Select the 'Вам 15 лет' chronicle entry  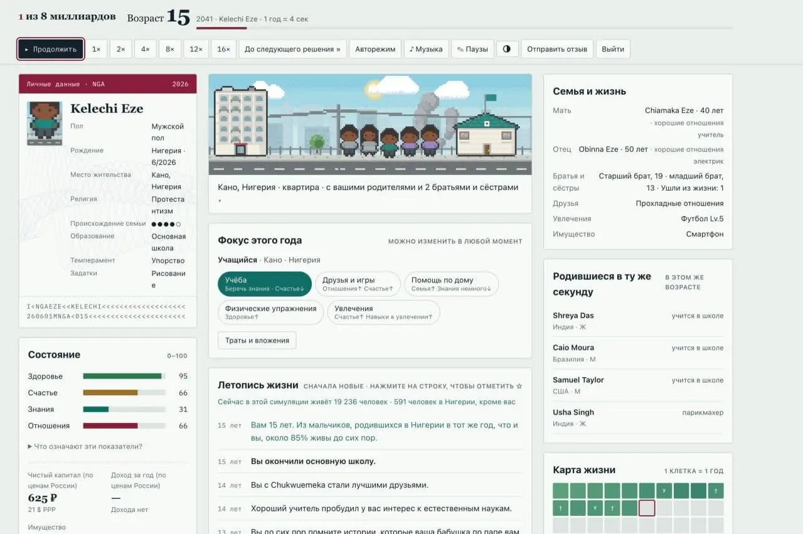[370, 431]
